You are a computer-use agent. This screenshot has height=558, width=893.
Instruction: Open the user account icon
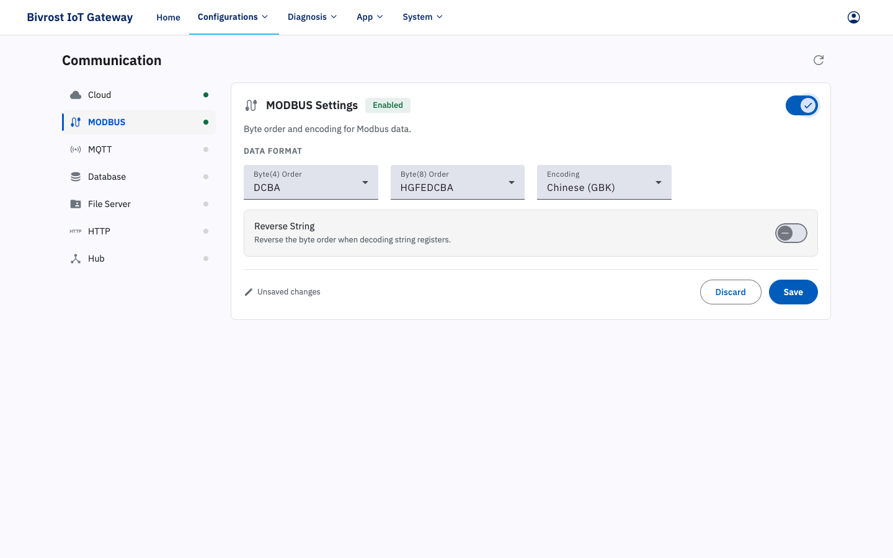click(853, 17)
